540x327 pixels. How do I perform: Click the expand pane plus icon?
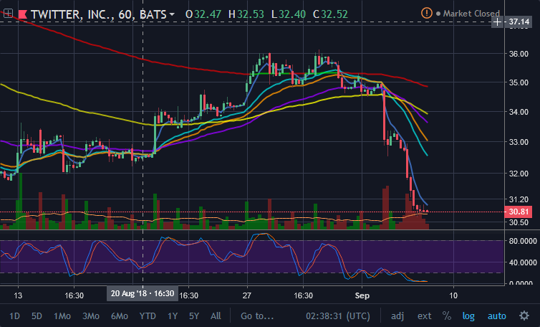pyautogui.click(x=9, y=14)
